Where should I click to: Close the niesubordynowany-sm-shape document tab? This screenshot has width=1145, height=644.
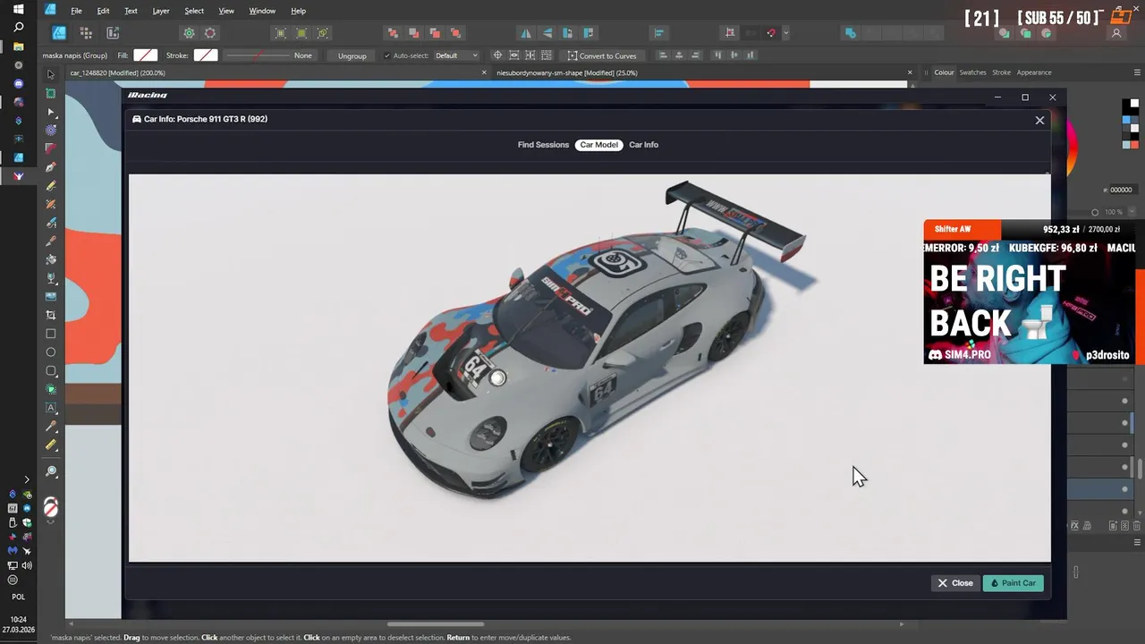tap(910, 72)
